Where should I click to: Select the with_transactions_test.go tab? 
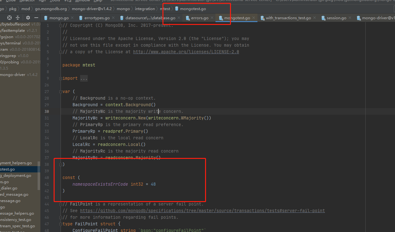pos(288,18)
